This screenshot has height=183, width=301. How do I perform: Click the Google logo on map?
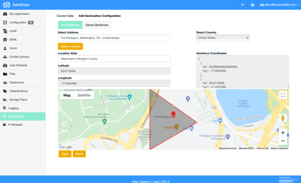pos(65,147)
